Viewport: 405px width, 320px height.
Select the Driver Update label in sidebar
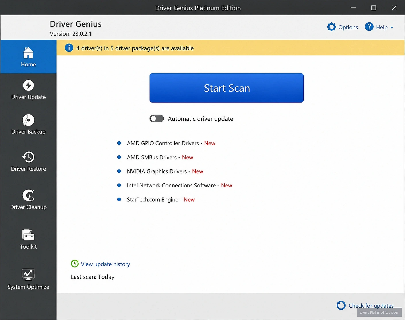click(x=28, y=97)
